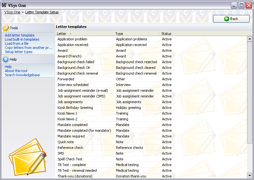Select Mandate required letter
The image size is (254, 180).
pos(71,136)
